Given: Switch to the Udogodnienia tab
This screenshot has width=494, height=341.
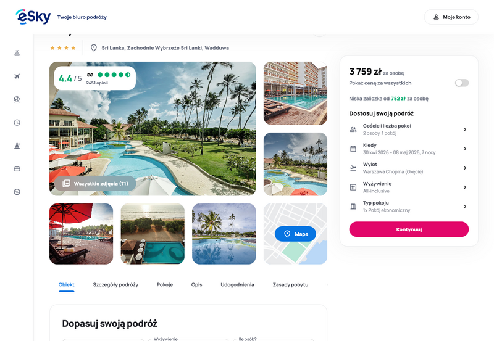Looking at the screenshot, I should 237,284.
